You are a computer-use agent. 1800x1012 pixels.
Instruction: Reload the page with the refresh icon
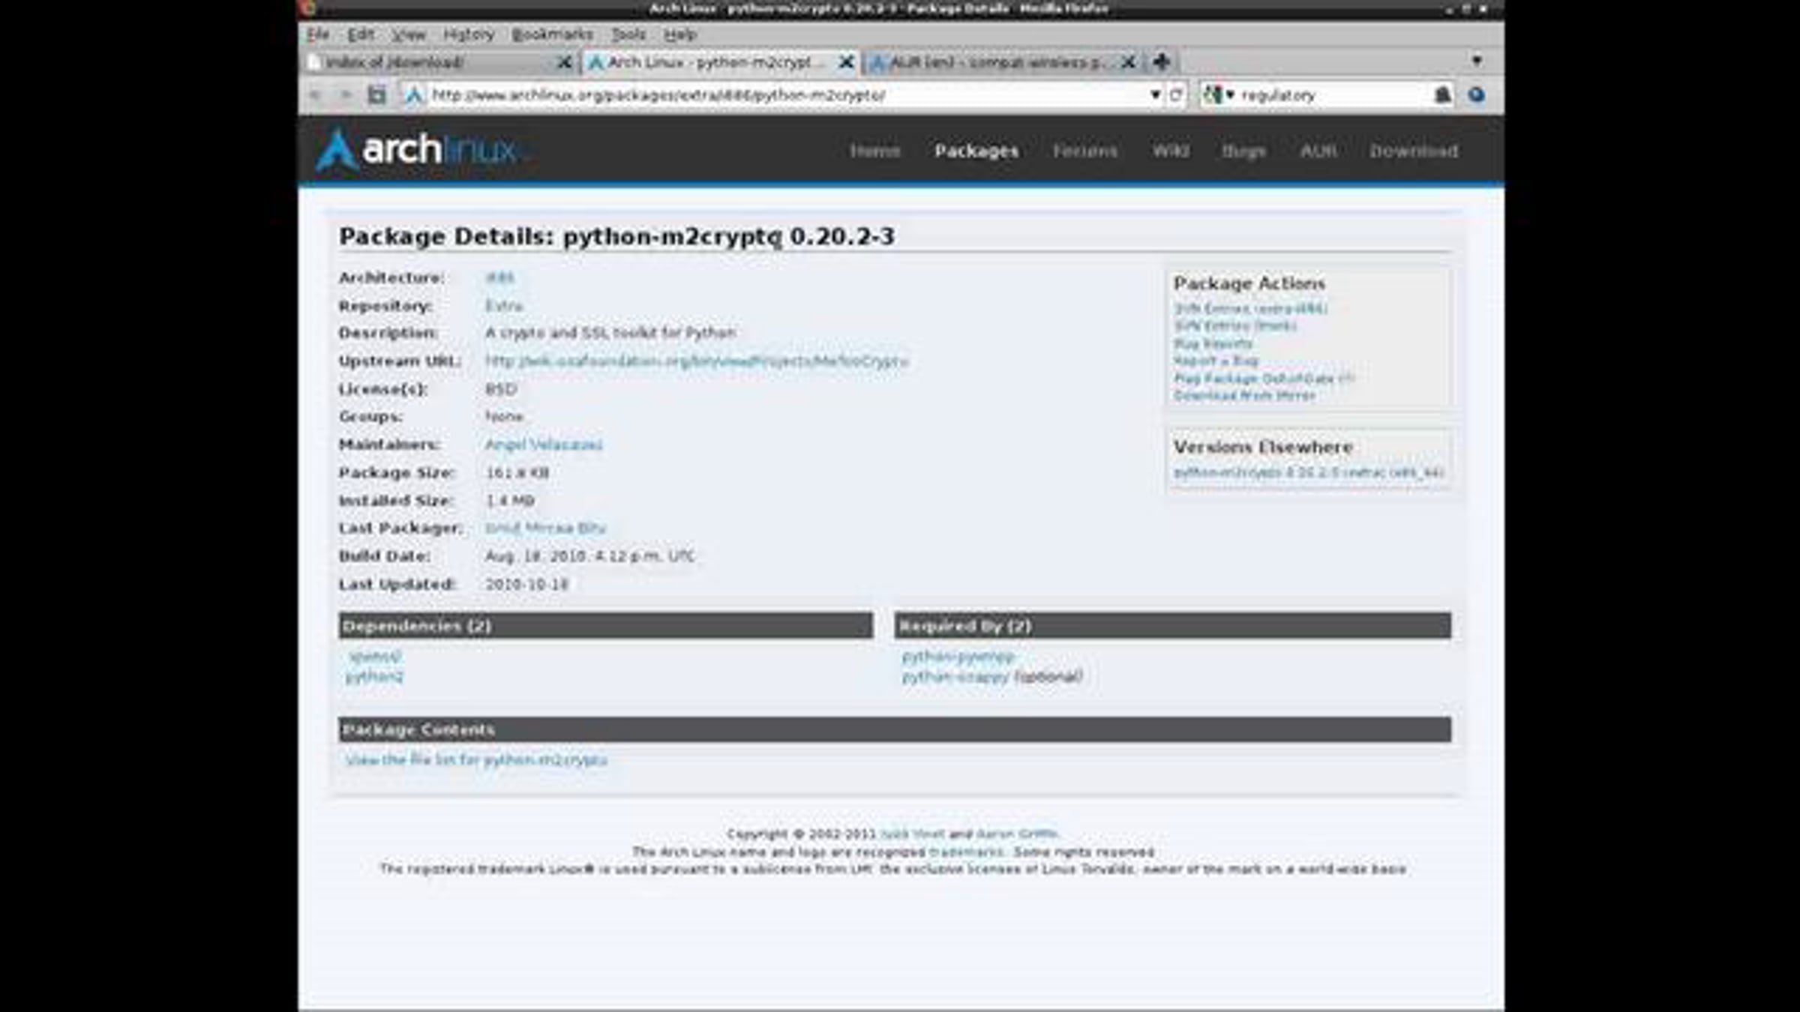point(1176,95)
